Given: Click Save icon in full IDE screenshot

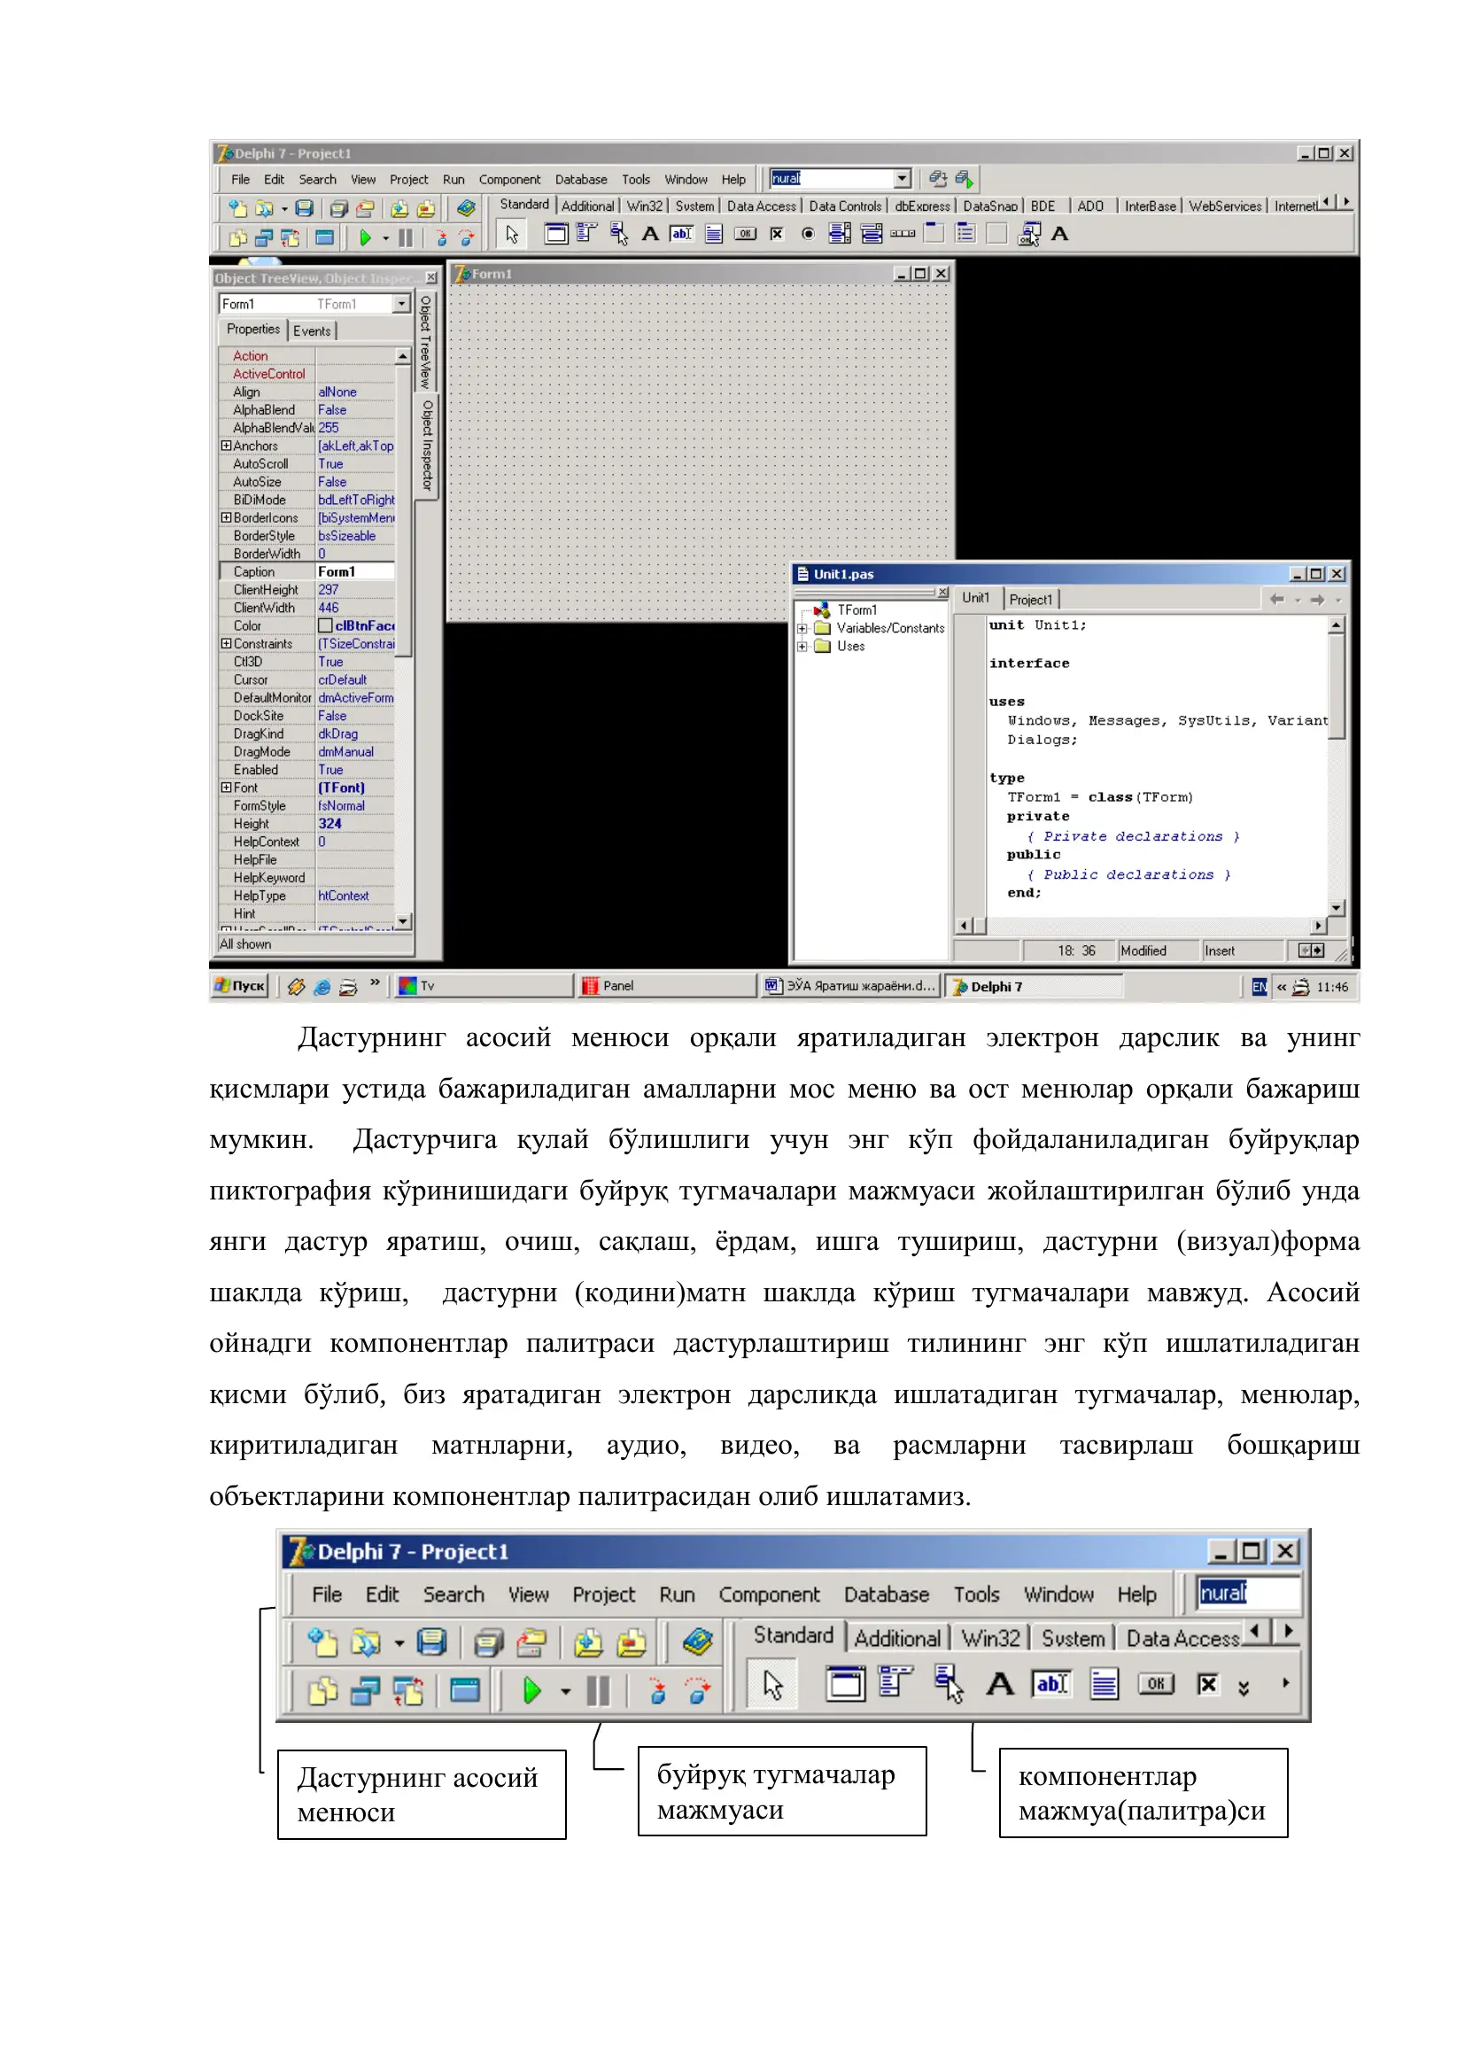Looking at the screenshot, I should pos(305,208).
